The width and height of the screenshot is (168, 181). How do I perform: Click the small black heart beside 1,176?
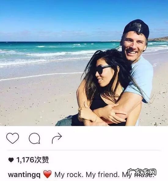11,160
